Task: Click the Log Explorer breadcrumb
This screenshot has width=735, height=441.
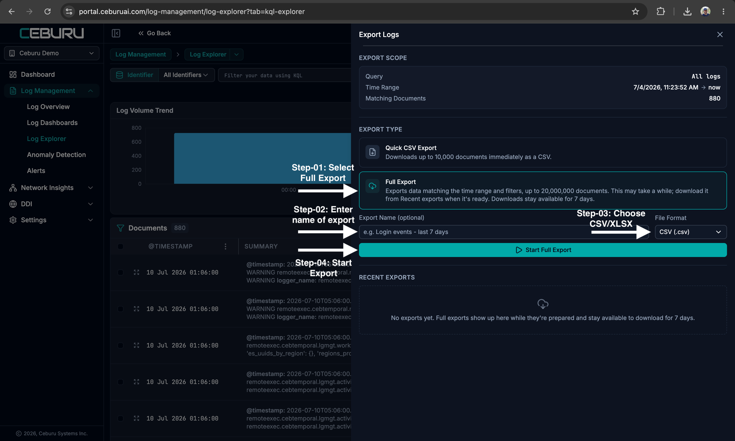Action: click(208, 54)
